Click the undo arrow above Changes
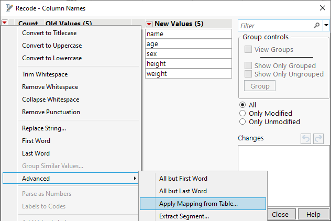Viewport: 331px width, 221px height. 306,138
